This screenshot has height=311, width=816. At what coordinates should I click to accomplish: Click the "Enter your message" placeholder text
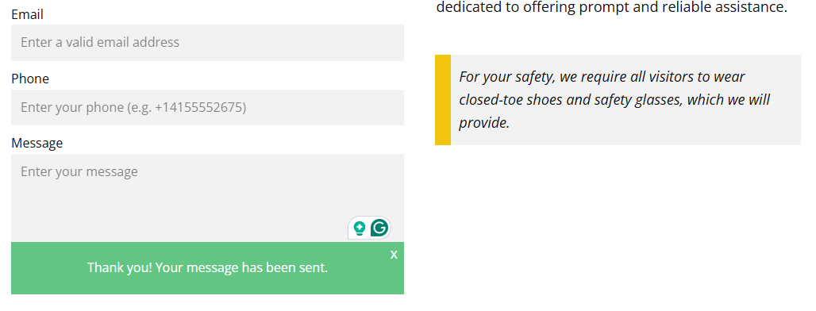coord(79,171)
